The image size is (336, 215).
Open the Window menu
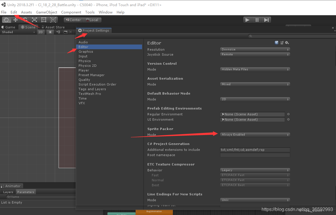(x=105, y=12)
